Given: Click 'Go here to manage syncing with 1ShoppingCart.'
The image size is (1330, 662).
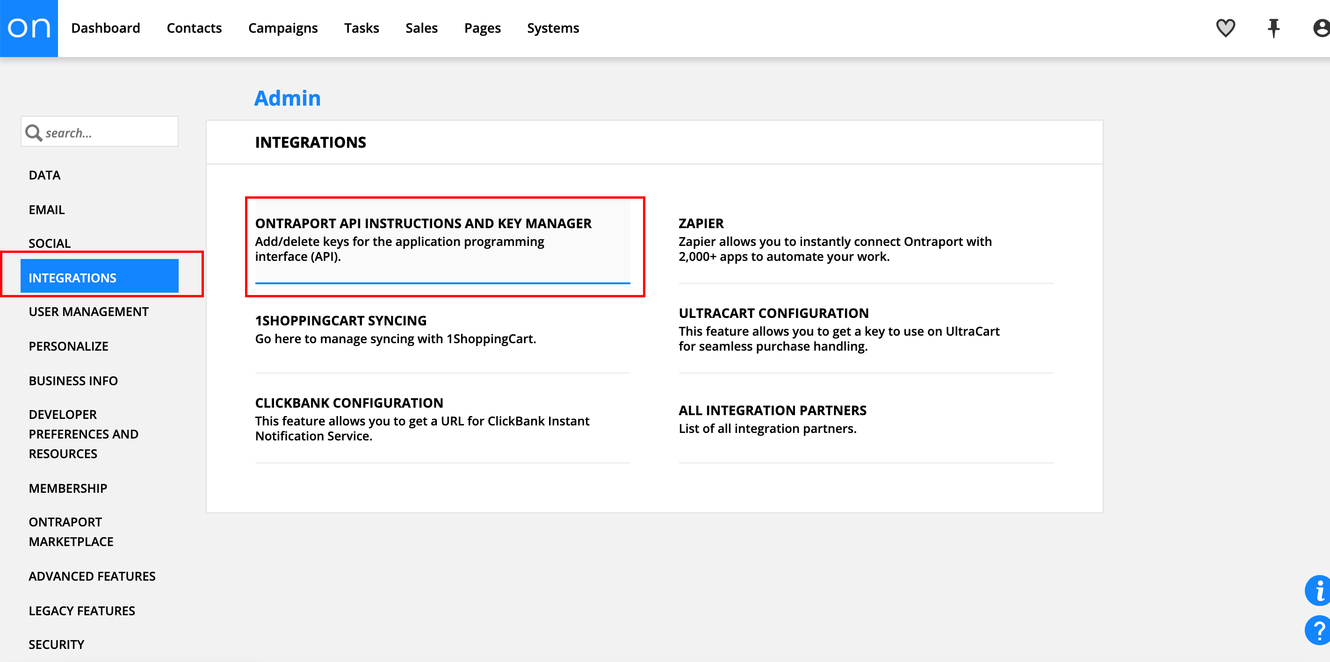Looking at the screenshot, I should (396, 338).
